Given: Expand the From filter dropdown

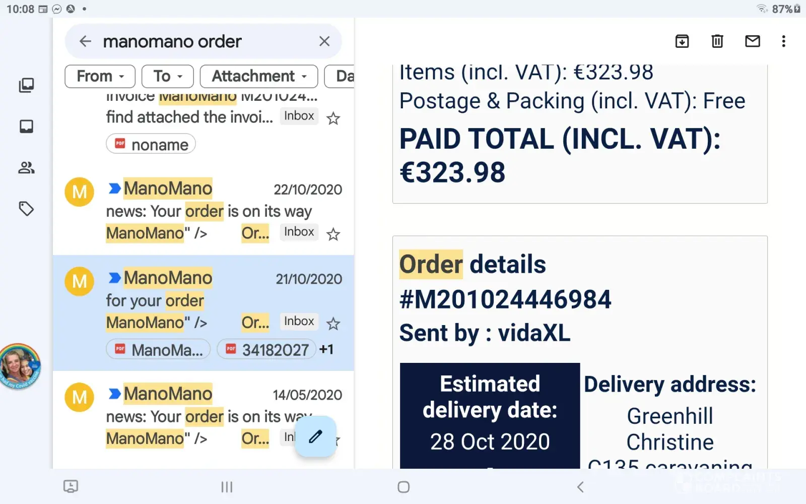Looking at the screenshot, I should point(100,76).
